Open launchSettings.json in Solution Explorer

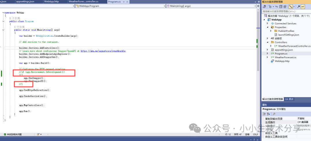tap(288, 35)
